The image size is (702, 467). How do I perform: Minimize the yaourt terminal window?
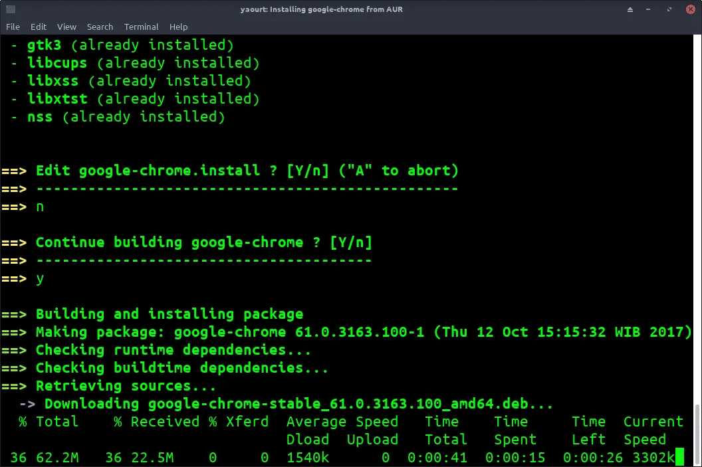pyautogui.click(x=648, y=9)
